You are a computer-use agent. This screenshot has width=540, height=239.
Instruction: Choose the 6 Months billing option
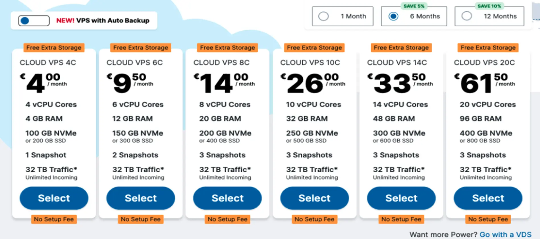[393, 16]
